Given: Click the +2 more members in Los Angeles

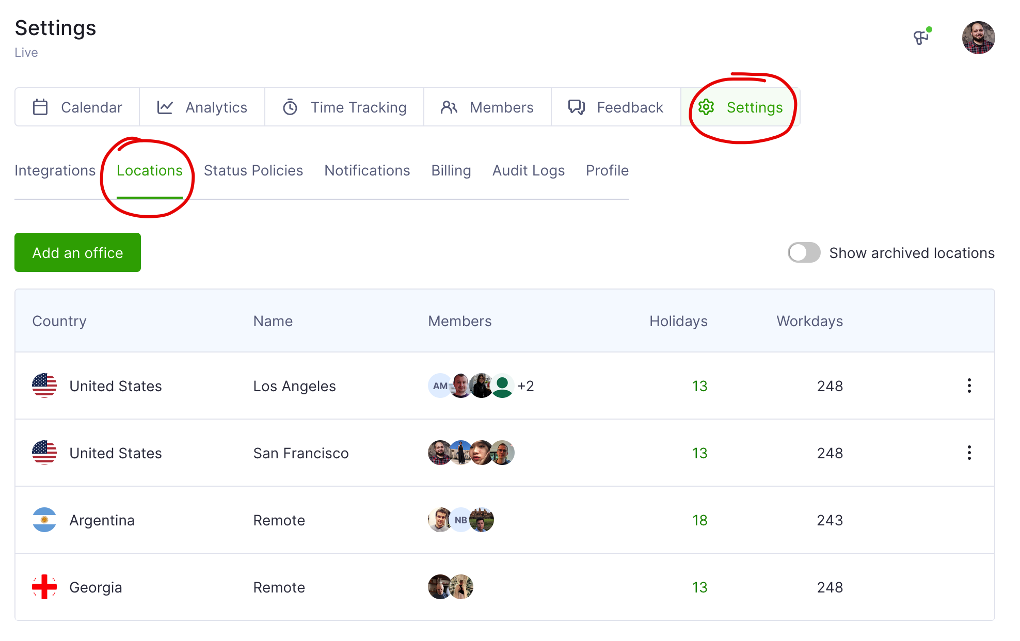Looking at the screenshot, I should 525,386.
